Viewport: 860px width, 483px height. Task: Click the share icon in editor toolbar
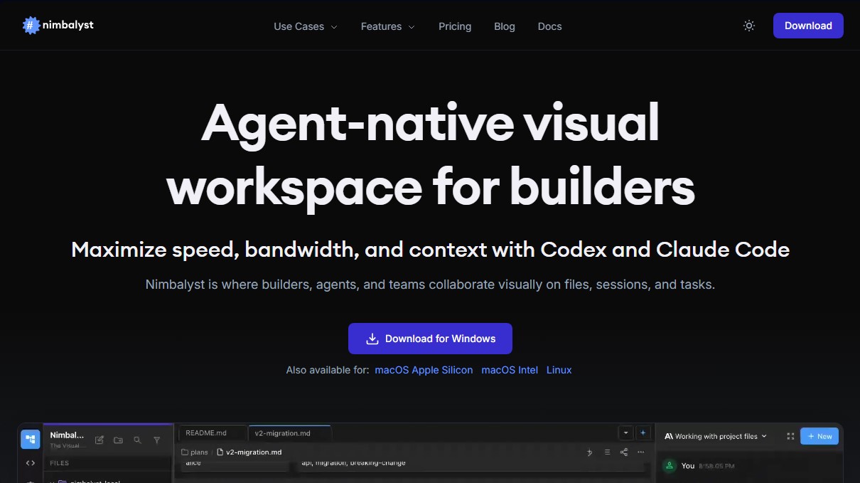coord(624,452)
